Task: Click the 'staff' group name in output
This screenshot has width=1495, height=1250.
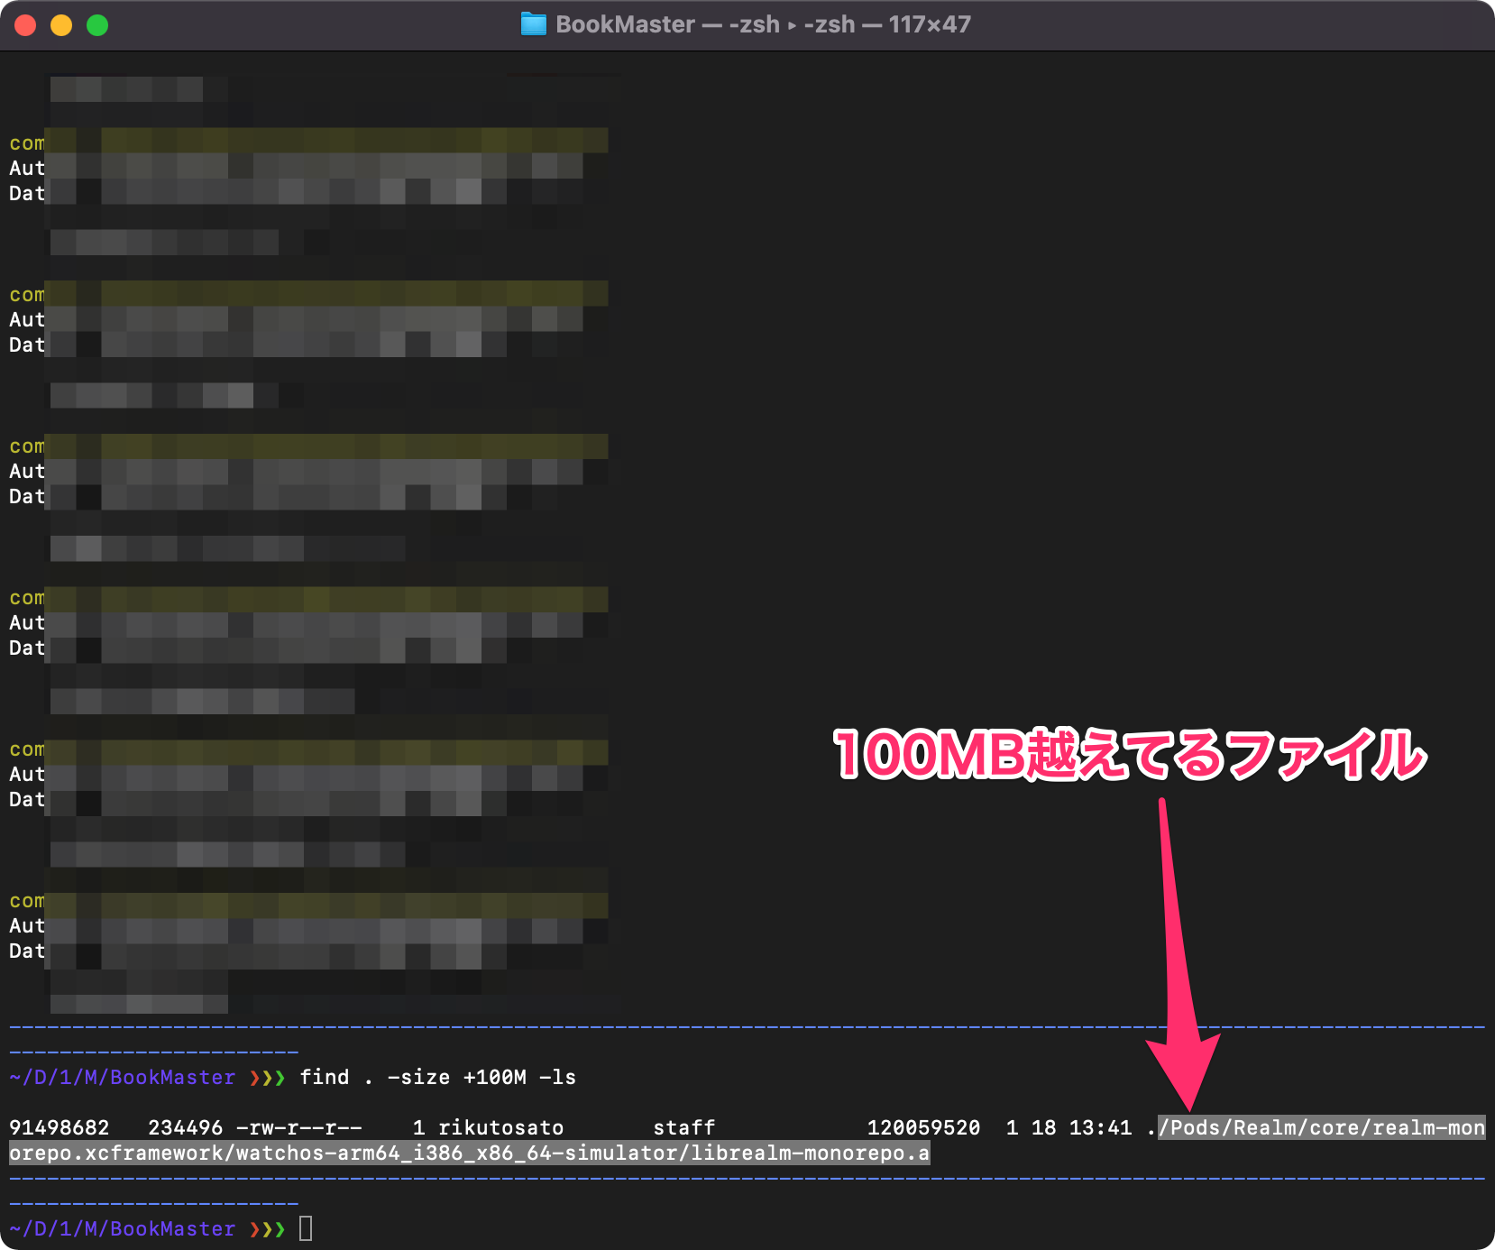Action: coord(683,1126)
